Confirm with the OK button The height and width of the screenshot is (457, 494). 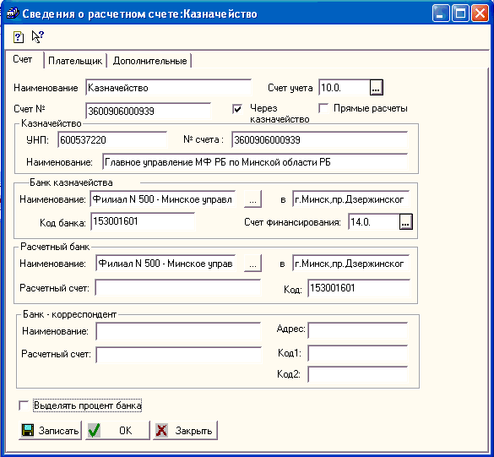(x=118, y=430)
